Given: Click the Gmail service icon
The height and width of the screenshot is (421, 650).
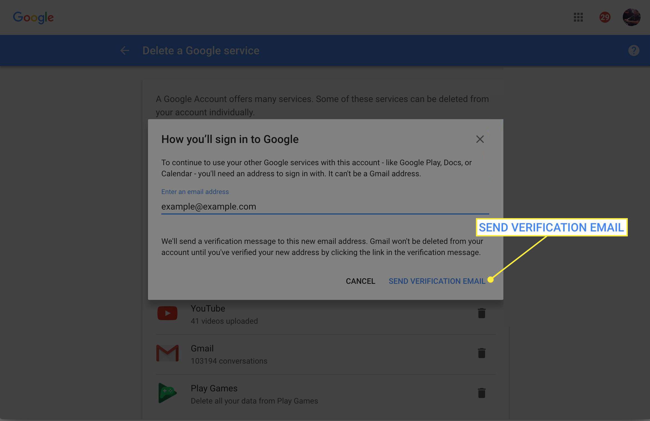Looking at the screenshot, I should (167, 353).
